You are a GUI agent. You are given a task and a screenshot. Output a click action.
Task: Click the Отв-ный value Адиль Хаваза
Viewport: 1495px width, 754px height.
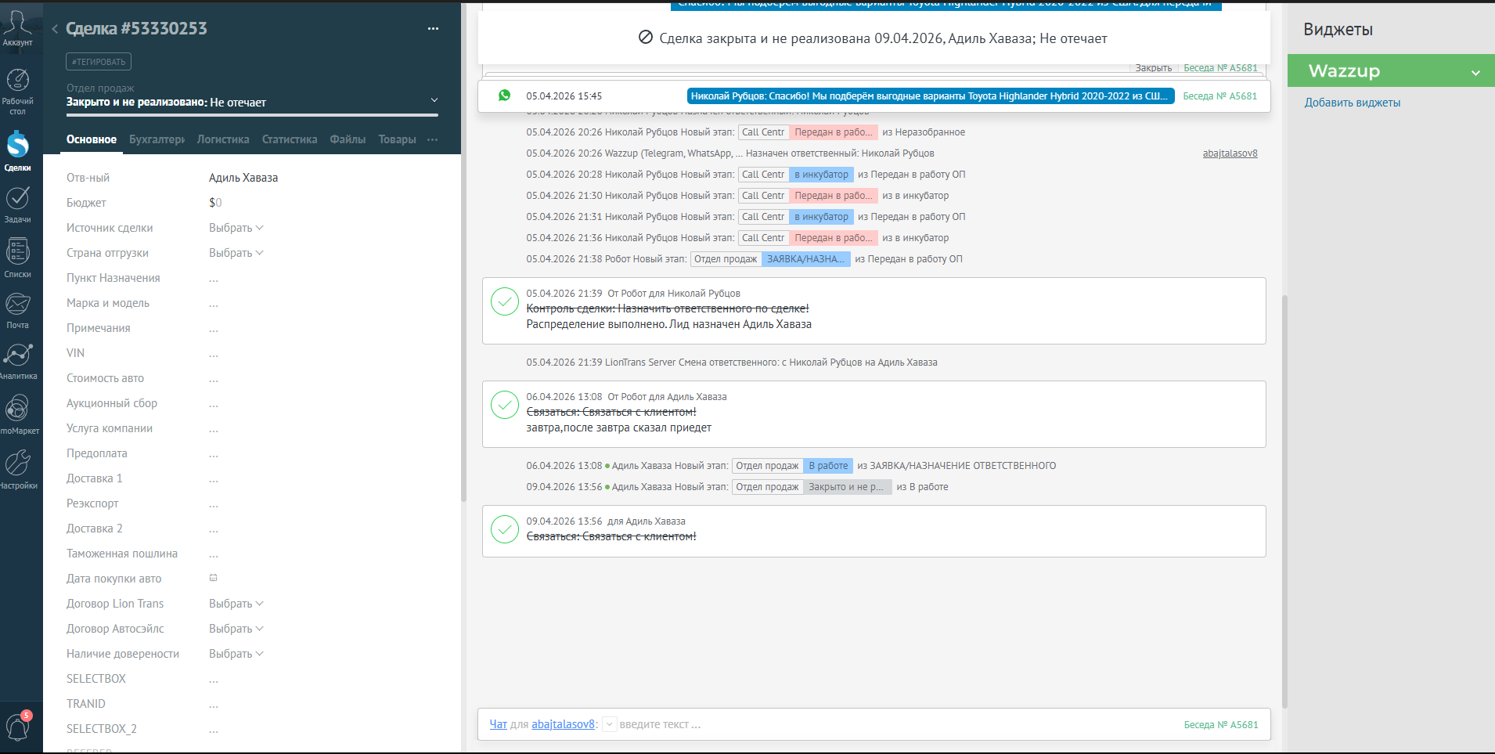pyautogui.click(x=243, y=178)
